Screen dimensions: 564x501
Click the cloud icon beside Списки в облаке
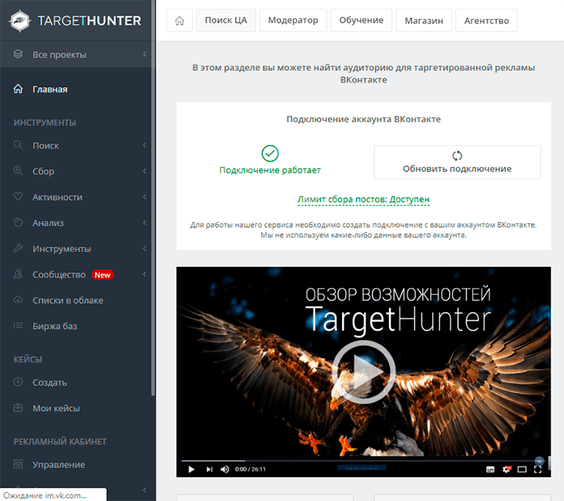tap(18, 300)
